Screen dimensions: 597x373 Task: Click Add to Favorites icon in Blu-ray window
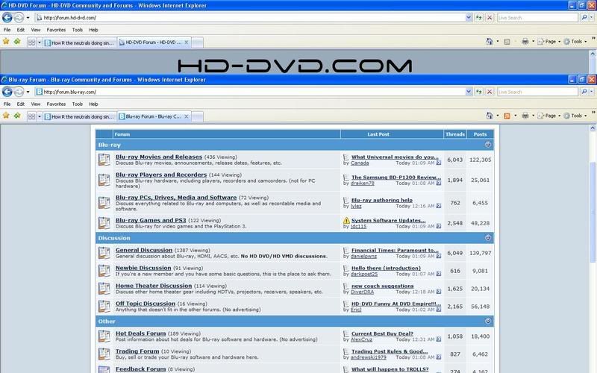point(17,116)
